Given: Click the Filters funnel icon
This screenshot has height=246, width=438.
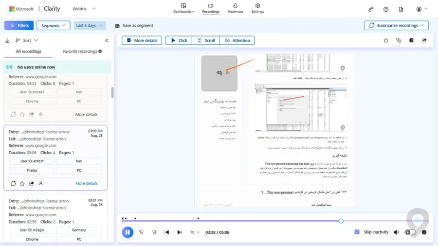Looking at the screenshot, I should pos(13,25).
